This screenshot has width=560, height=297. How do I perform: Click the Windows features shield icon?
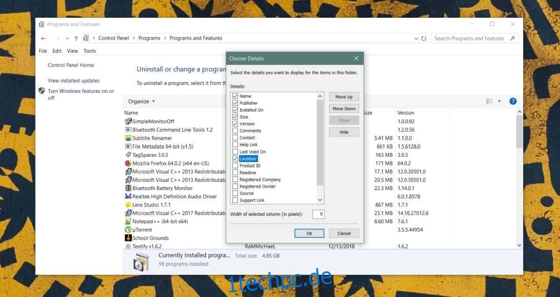[x=42, y=91]
